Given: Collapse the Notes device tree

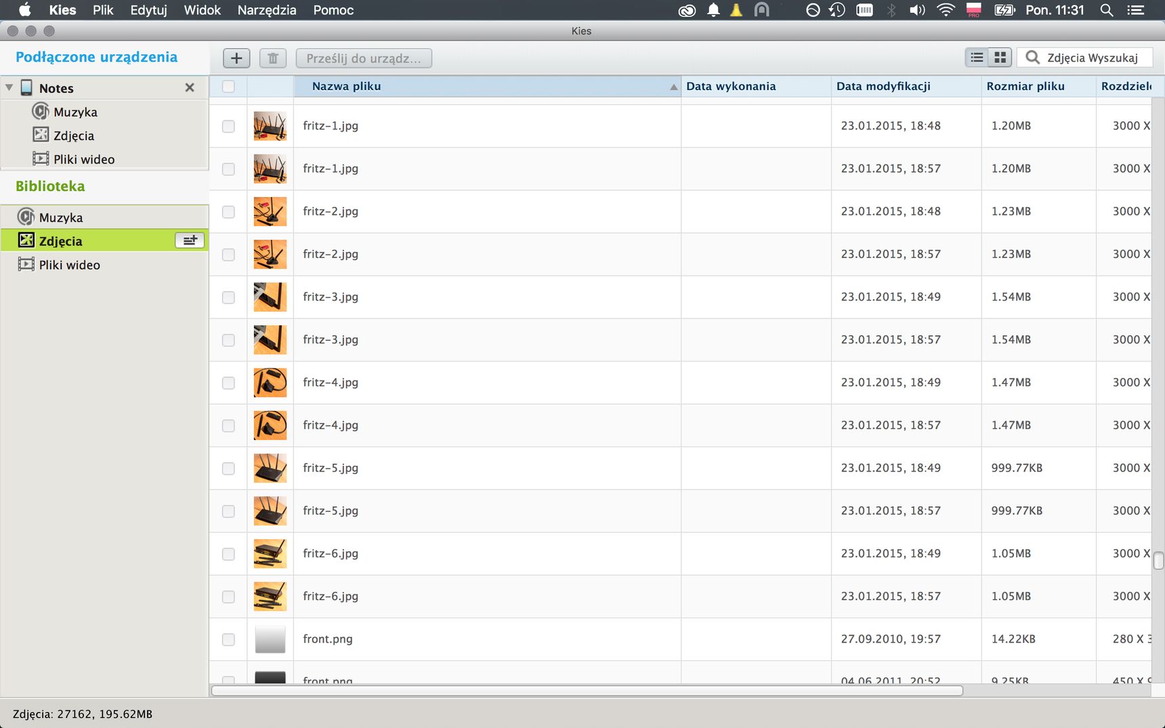Looking at the screenshot, I should coord(9,87).
